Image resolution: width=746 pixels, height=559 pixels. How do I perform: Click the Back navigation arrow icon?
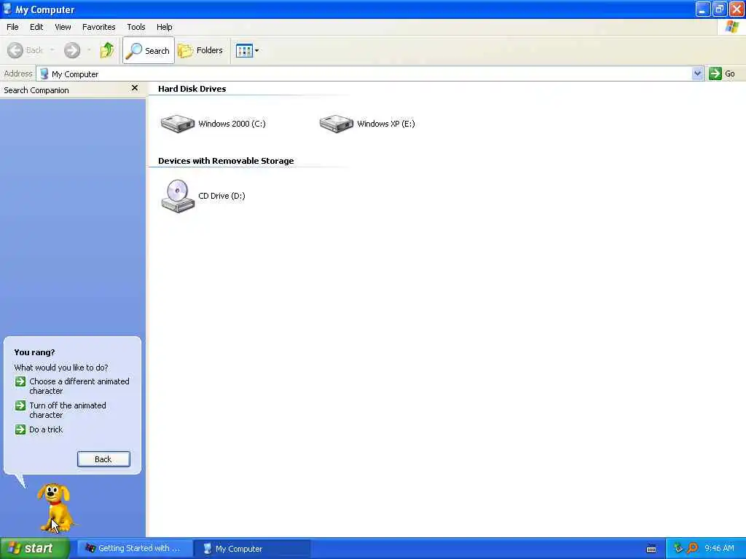(x=15, y=50)
